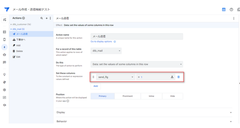Image resolution: width=240 pixels, height=128 pixels.
Task: Open the Views phone icon in sidebar
Action: click(x=4, y=39)
